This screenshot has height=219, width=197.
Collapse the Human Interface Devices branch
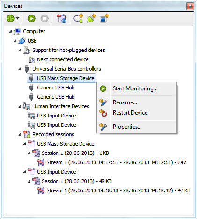click(20, 106)
